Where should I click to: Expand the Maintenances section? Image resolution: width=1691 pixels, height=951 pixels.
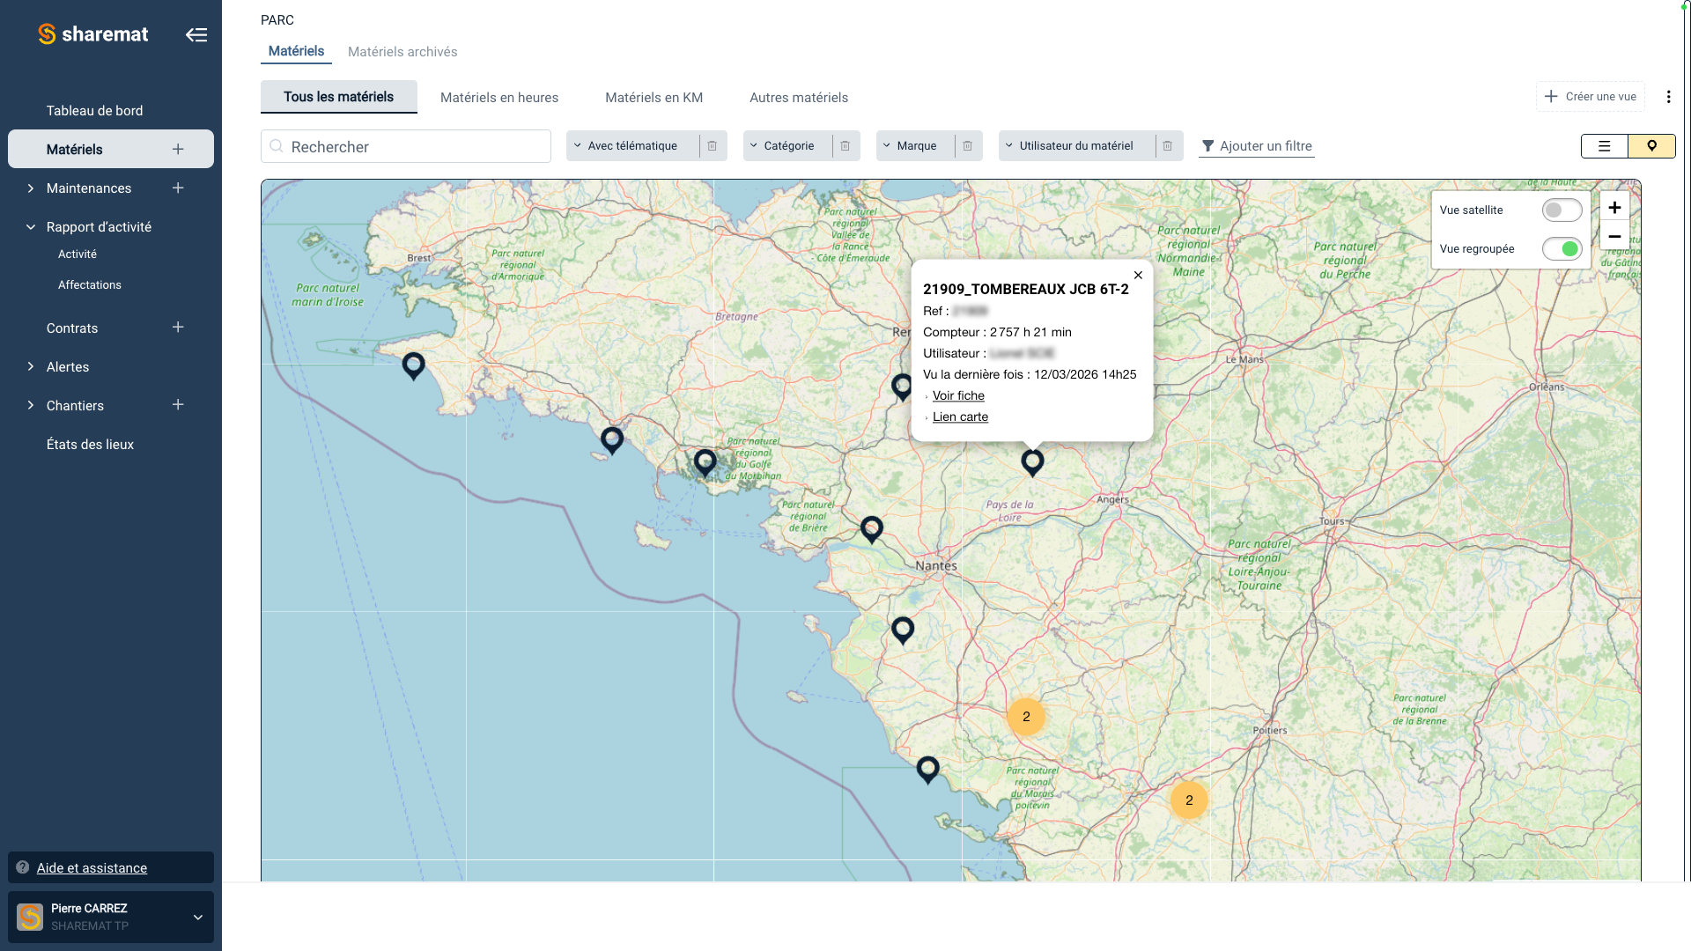pos(31,188)
